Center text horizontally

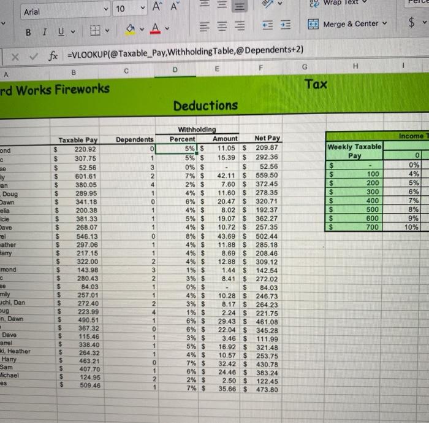click(222, 26)
